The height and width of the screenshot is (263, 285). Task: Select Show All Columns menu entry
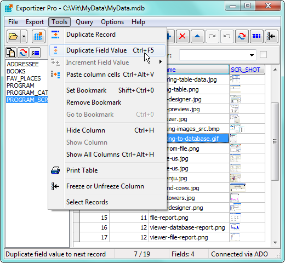[107, 155]
